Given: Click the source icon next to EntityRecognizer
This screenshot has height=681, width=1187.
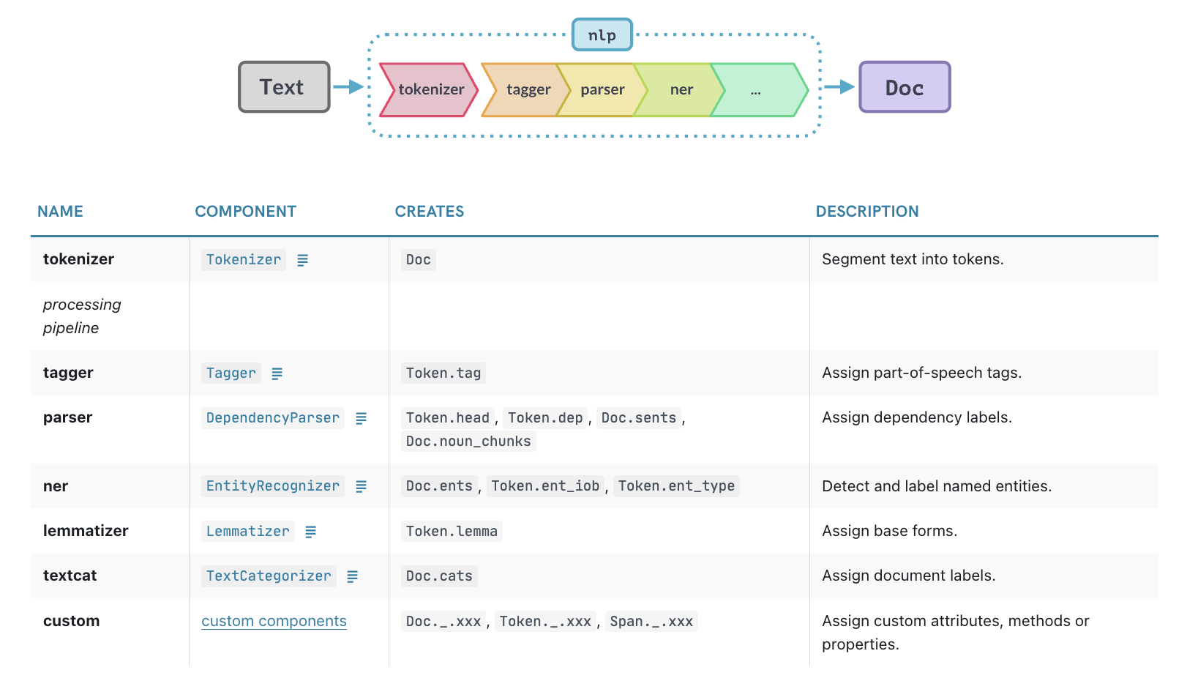Looking at the screenshot, I should [361, 486].
